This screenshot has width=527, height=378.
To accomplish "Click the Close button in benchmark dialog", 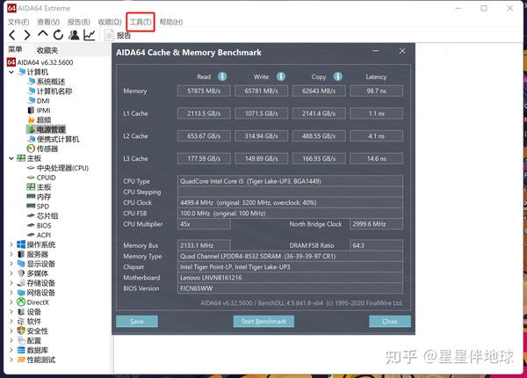I will click(x=389, y=322).
